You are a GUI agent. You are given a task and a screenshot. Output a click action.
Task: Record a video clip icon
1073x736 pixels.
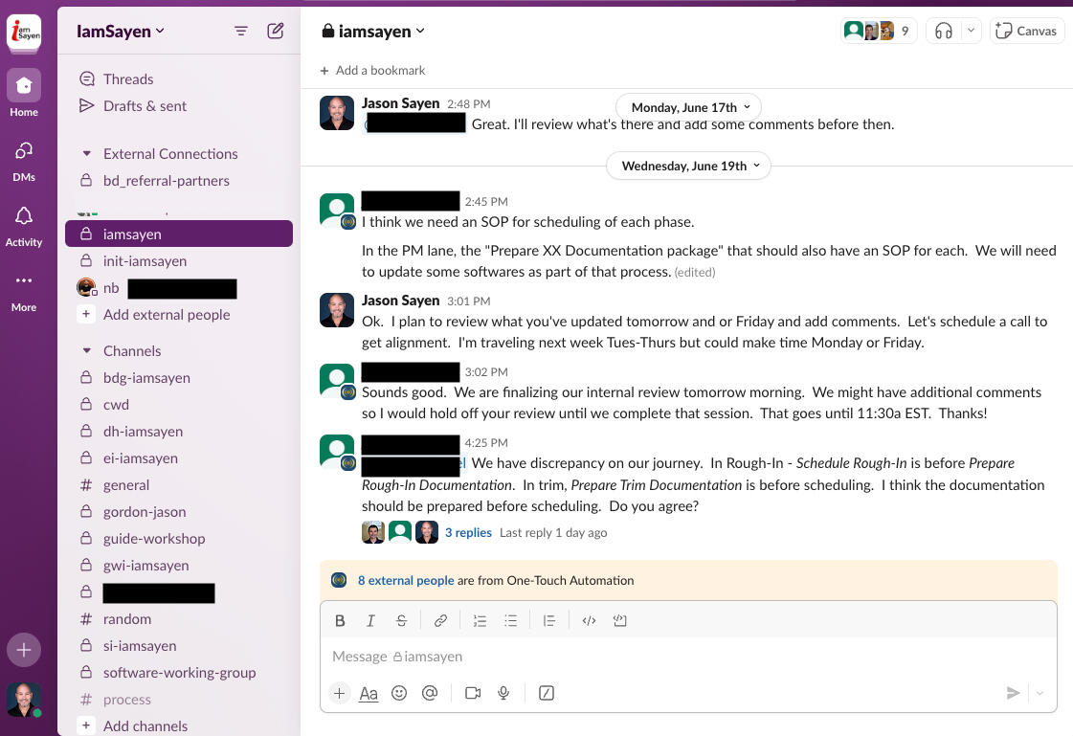472,693
